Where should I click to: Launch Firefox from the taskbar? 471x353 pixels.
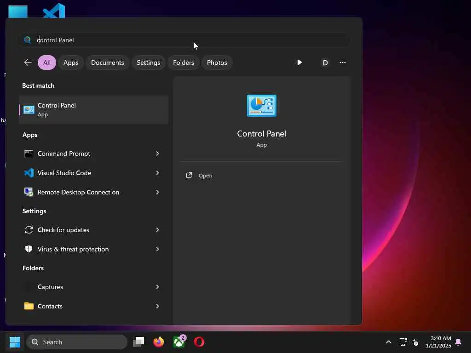159,342
